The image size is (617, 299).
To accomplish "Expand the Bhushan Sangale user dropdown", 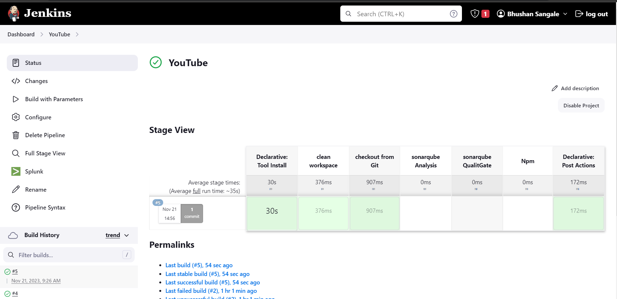I will 565,14.
